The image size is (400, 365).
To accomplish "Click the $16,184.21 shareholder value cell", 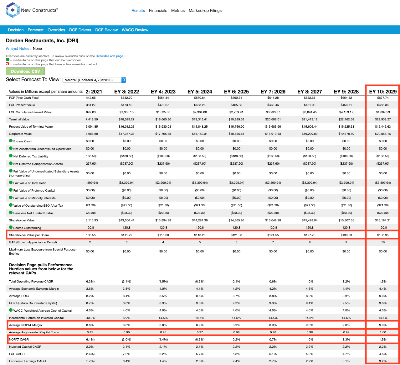I will [383, 220].
